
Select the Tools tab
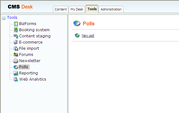[92, 9]
